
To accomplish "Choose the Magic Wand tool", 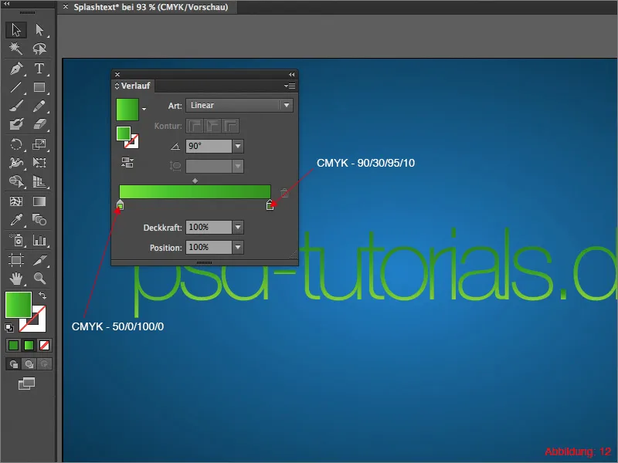I will tap(16, 49).
